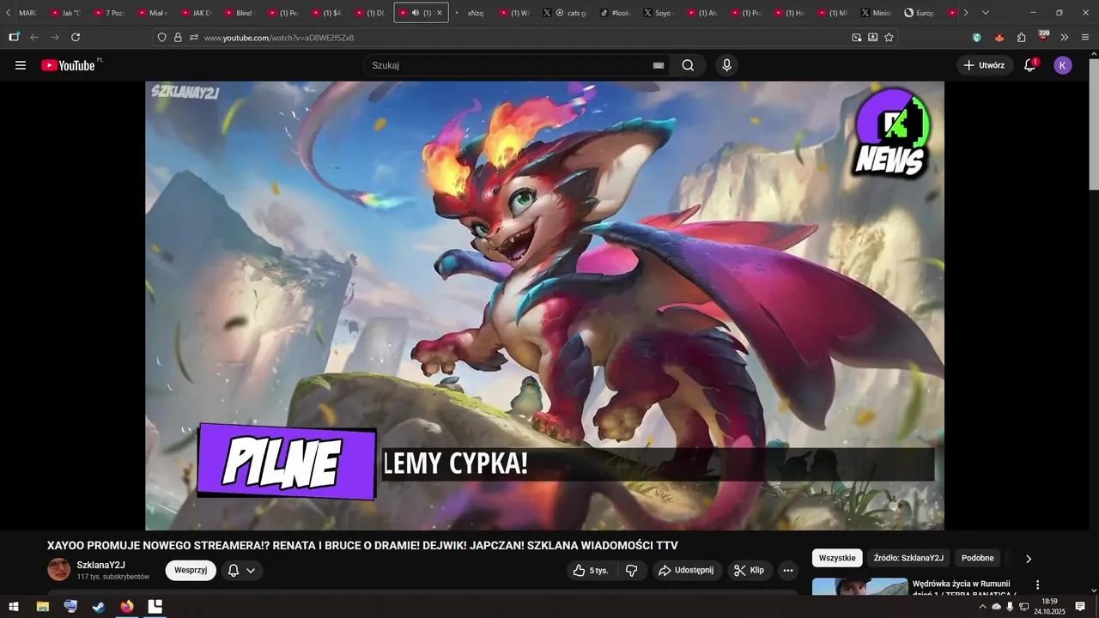Open the Extensions puzzle icon

1021,37
